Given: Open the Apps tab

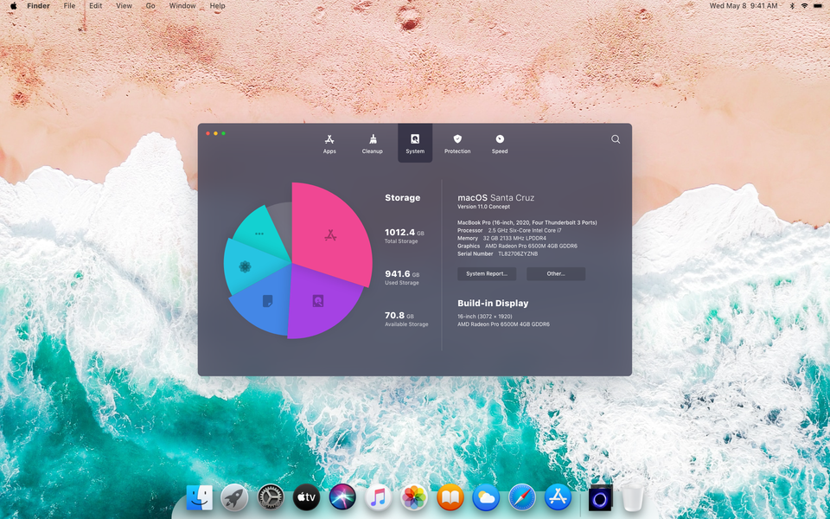Looking at the screenshot, I should [329, 144].
